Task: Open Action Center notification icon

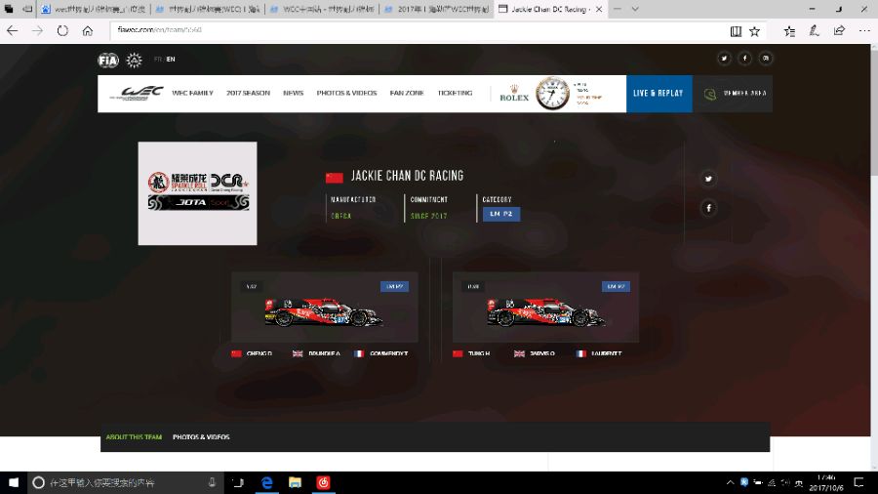Action: (x=858, y=482)
